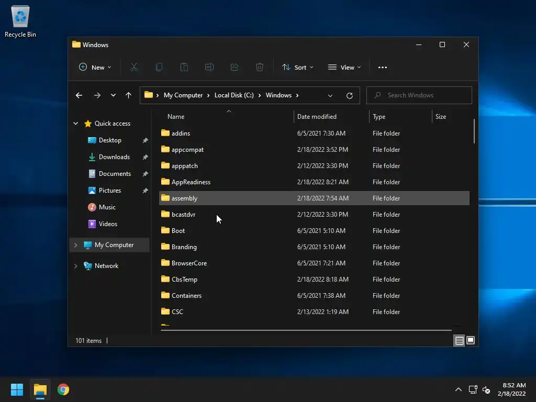
Task: Select the CbsTemp folder row
Action: (314, 280)
